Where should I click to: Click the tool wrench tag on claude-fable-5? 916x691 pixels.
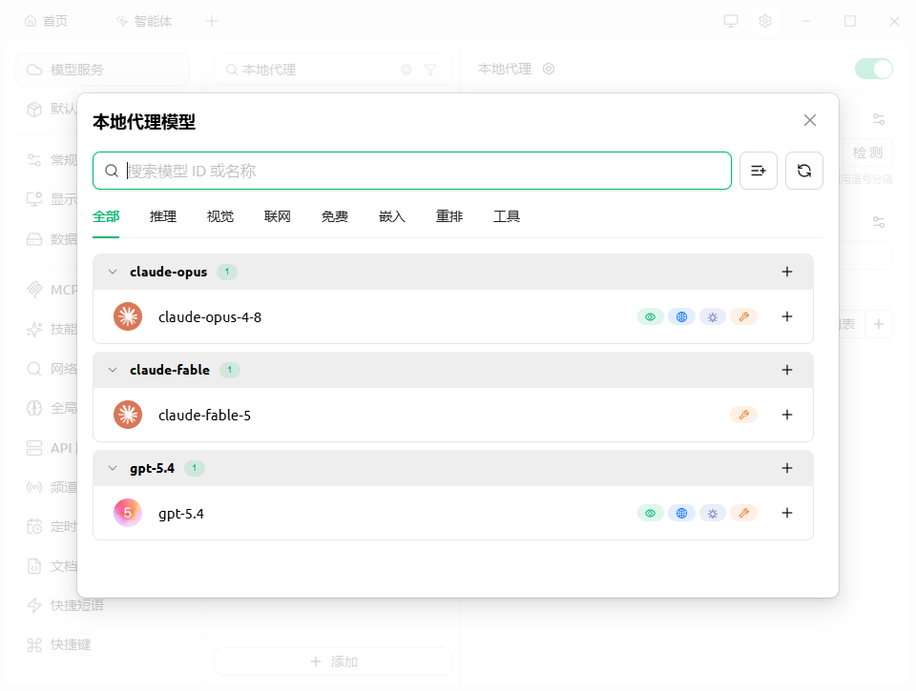743,415
